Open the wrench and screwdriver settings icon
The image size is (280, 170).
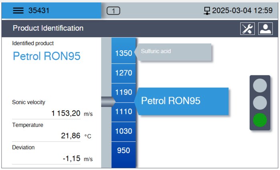click(x=247, y=29)
